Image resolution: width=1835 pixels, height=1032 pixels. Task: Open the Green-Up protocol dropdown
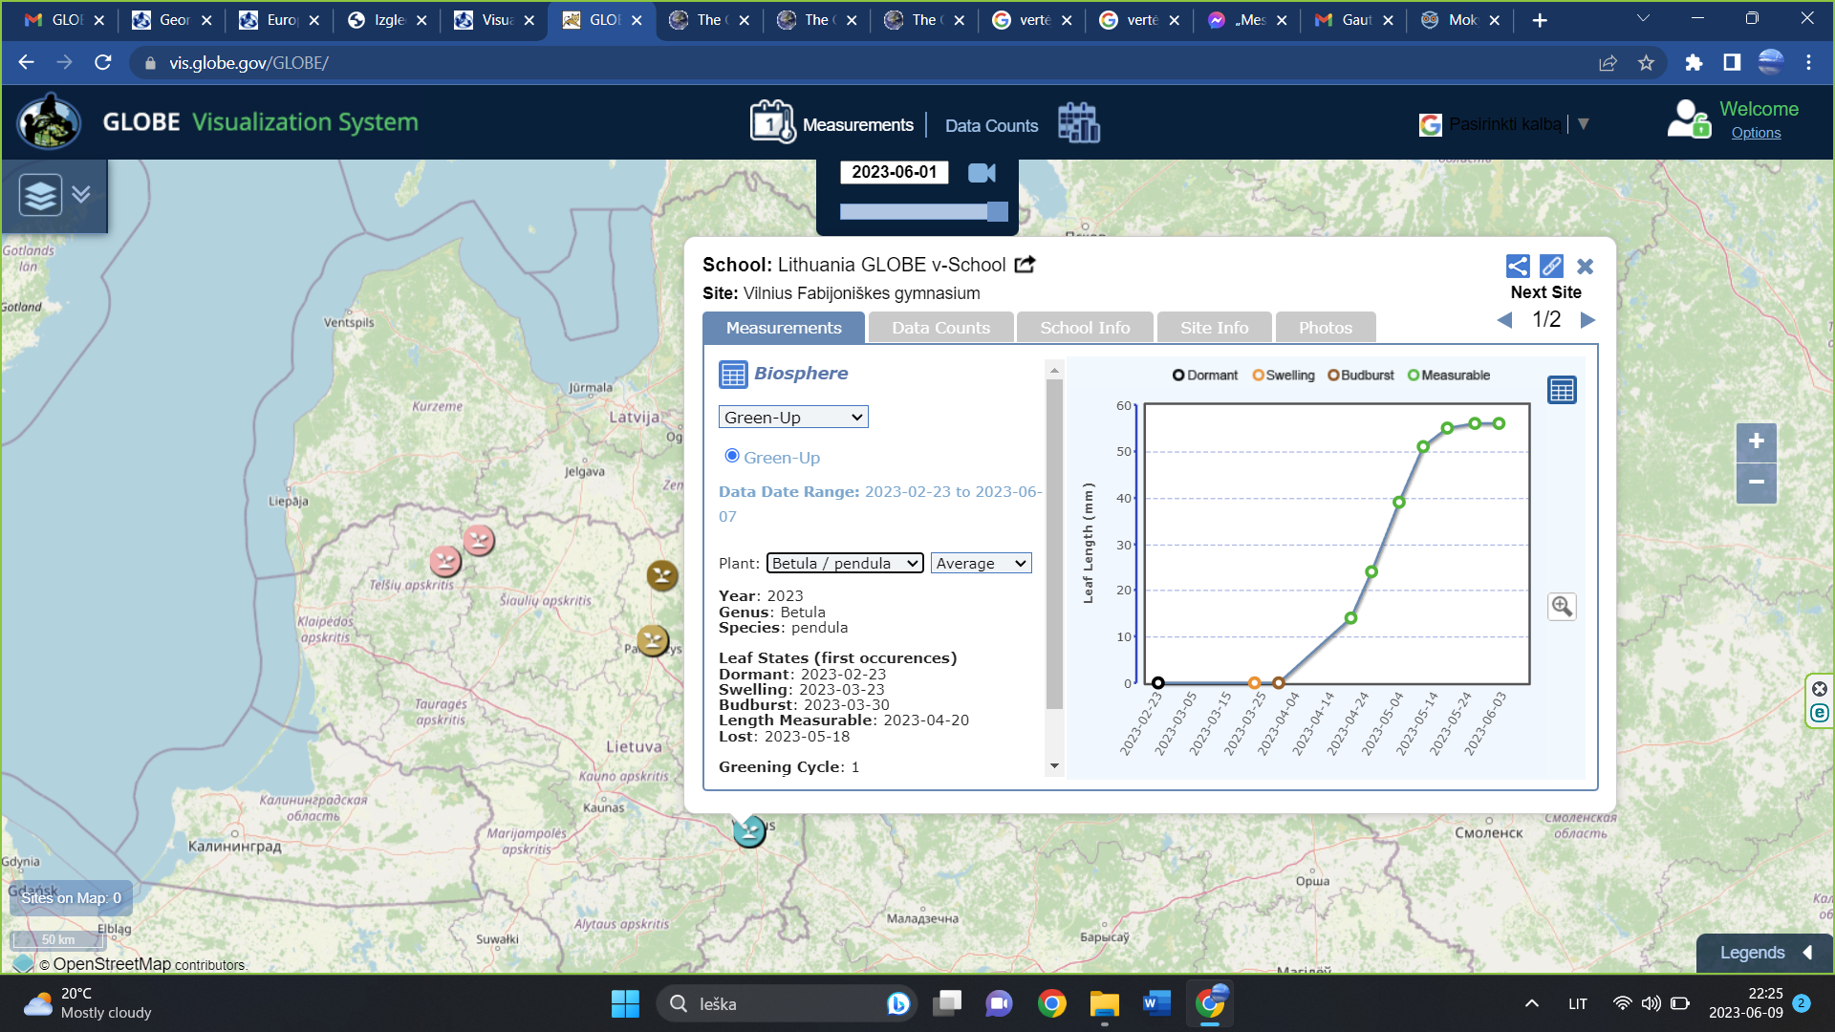tap(793, 418)
